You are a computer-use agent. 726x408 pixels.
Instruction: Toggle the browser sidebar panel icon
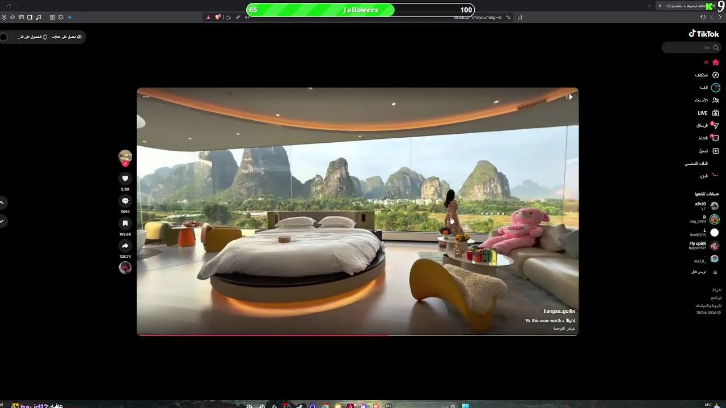29,18
